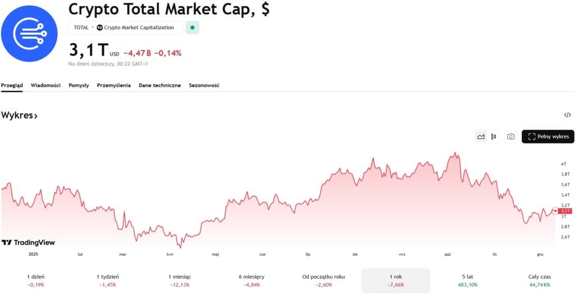575x295 pixels.
Task: Switch to area chart style icon
Action: pyautogui.click(x=481, y=136)
